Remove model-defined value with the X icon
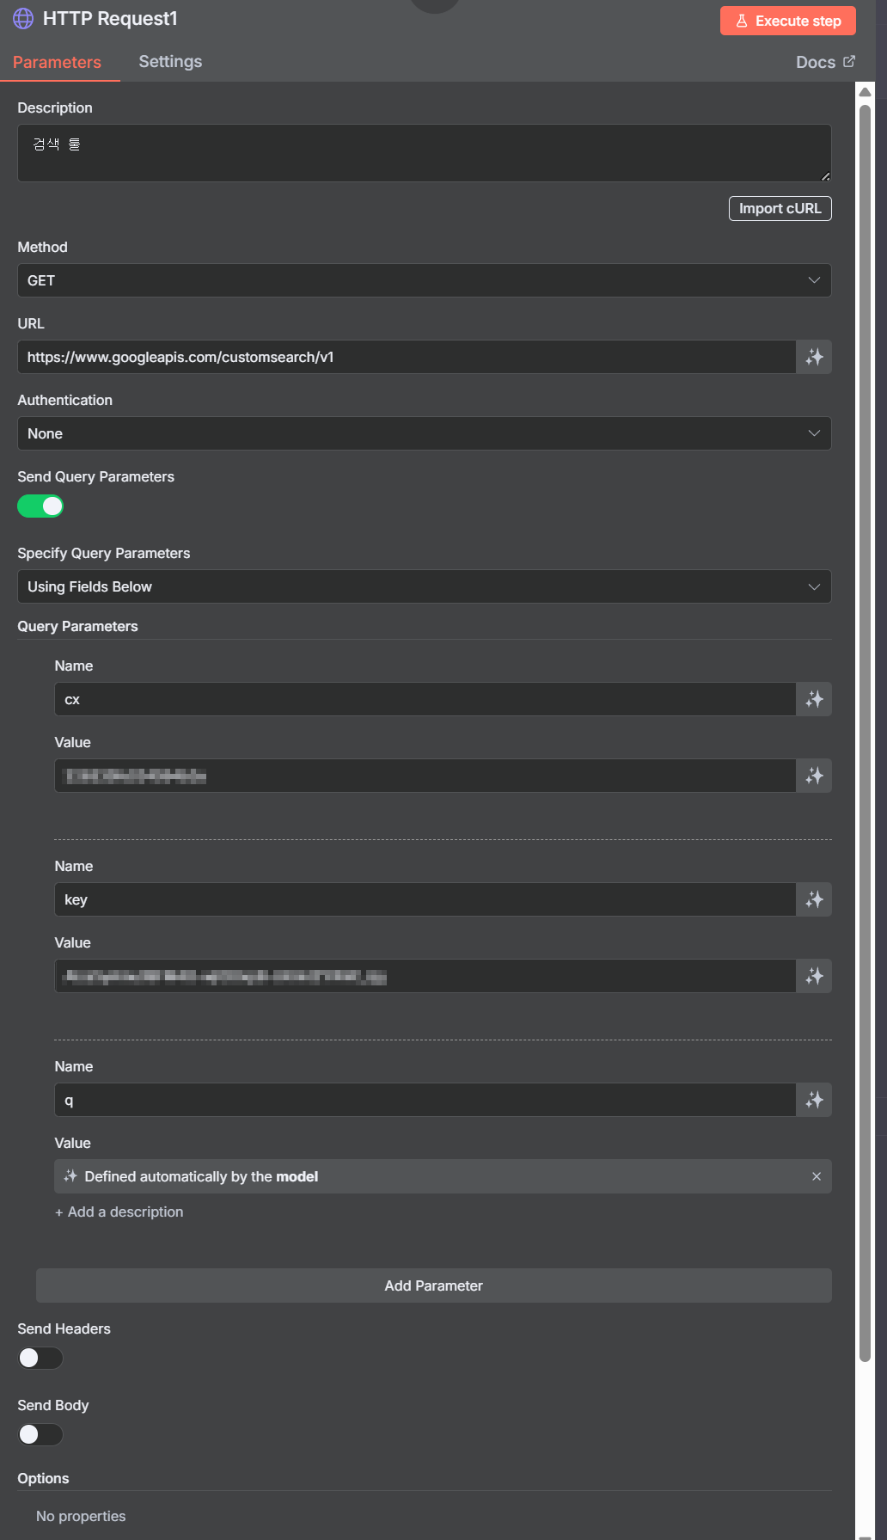Screen dimensions: 887x1540 [x=817, y=1176]
